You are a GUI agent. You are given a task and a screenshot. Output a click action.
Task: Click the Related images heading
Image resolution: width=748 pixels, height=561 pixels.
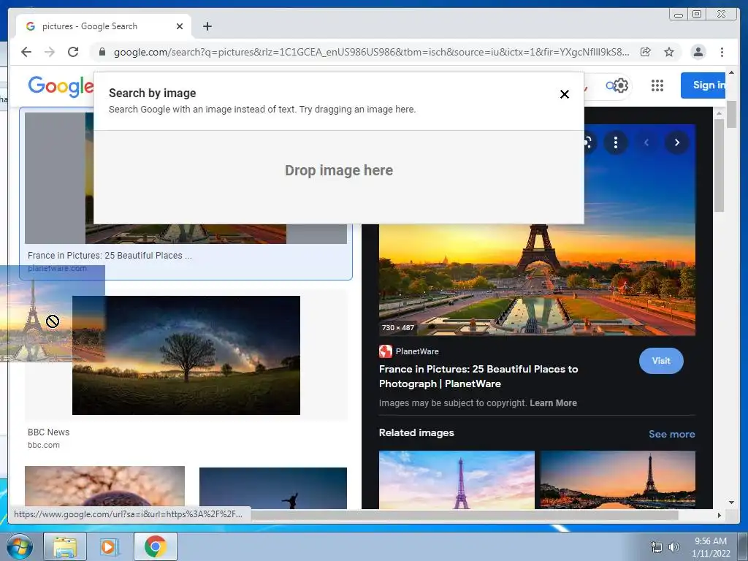[x=416, y=432]
